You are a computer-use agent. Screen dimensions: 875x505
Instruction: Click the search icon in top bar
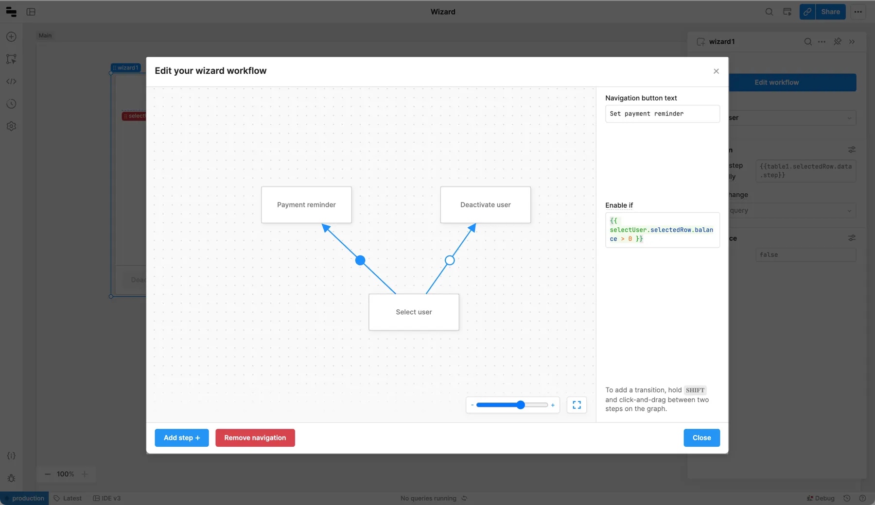coord(769,12)
